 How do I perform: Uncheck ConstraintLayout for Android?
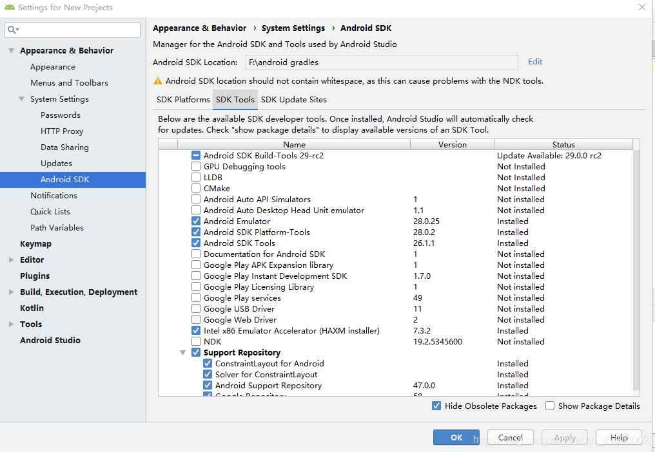(x=208, y=364)
